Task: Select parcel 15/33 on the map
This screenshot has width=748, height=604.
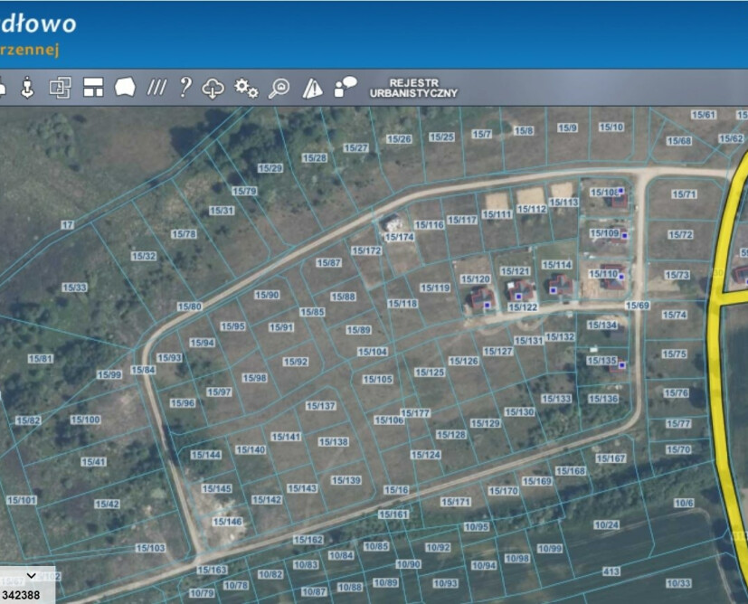Action: (x=74, y=288)
